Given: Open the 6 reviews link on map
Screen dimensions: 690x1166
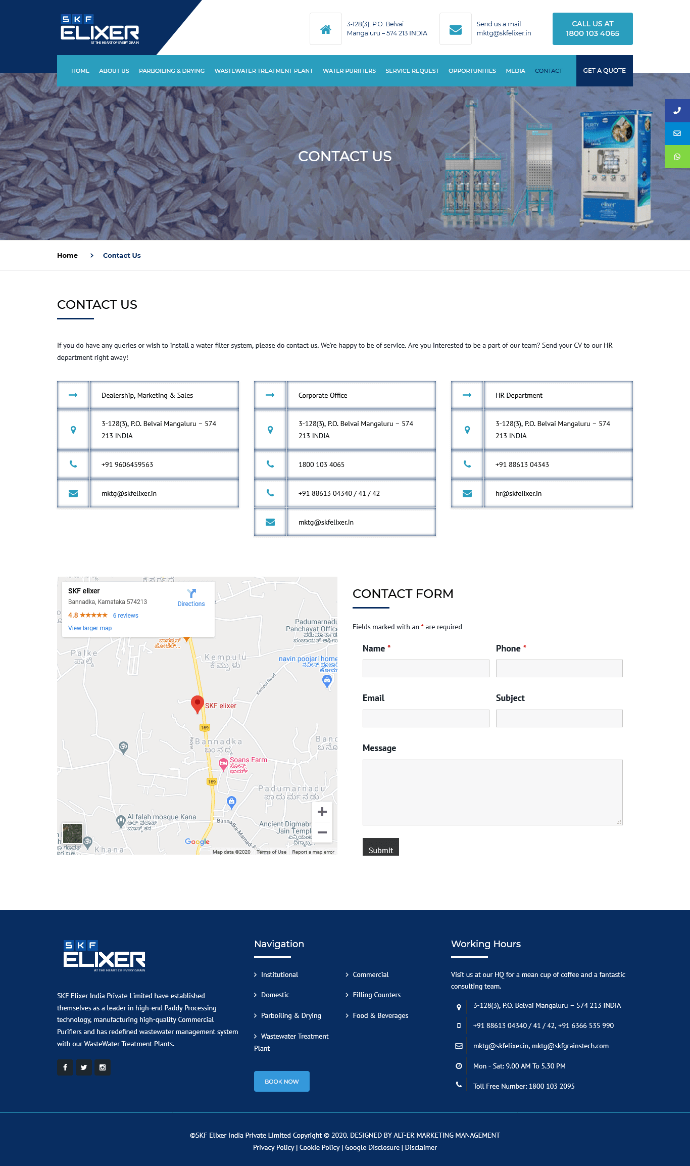Looking at the screenshot, I should pos(126,616).
